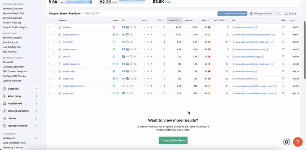Check the adidas usa row checkbox
306x150 pixels.
pyautogui.click(x=53, y=71)
